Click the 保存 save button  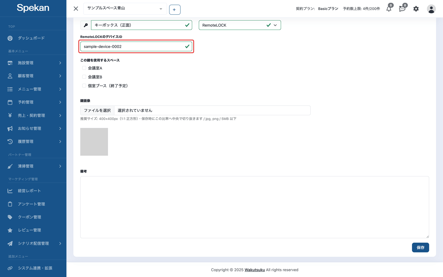pyautogui.click(x=420, y=248)
